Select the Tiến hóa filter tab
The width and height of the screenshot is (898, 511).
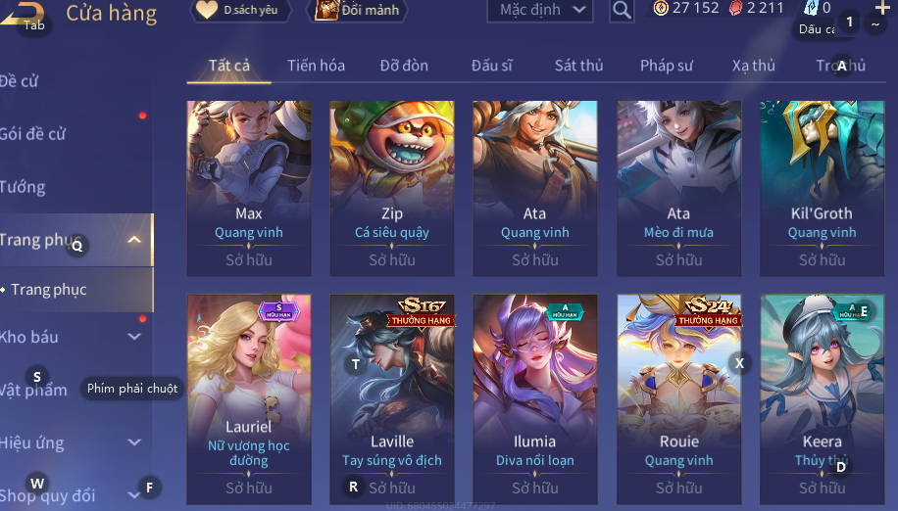coord(316,66)
